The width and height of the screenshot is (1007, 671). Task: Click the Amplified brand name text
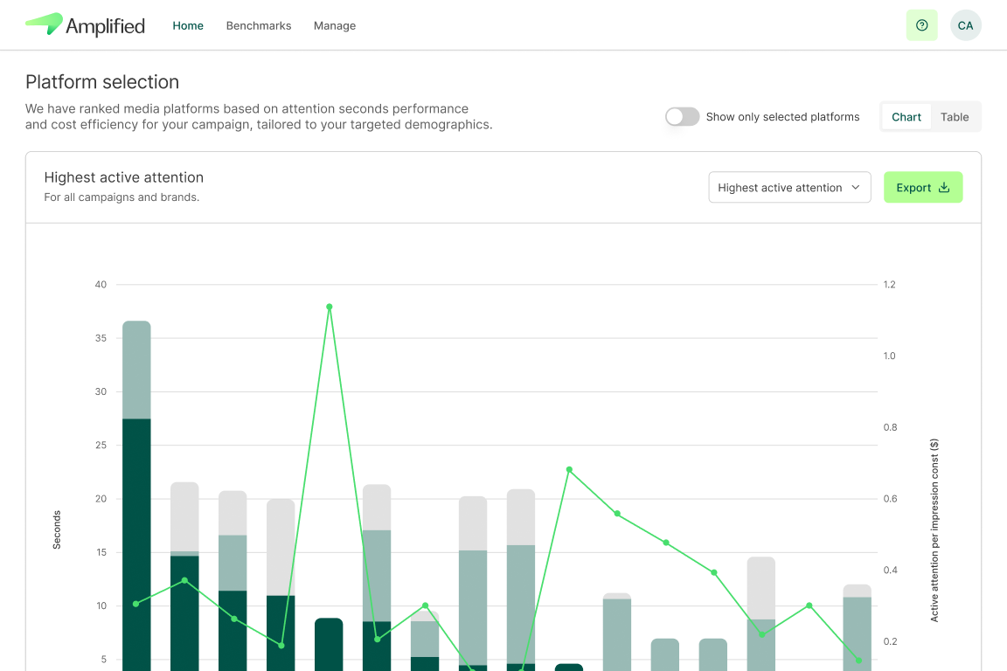click(105, 26)
